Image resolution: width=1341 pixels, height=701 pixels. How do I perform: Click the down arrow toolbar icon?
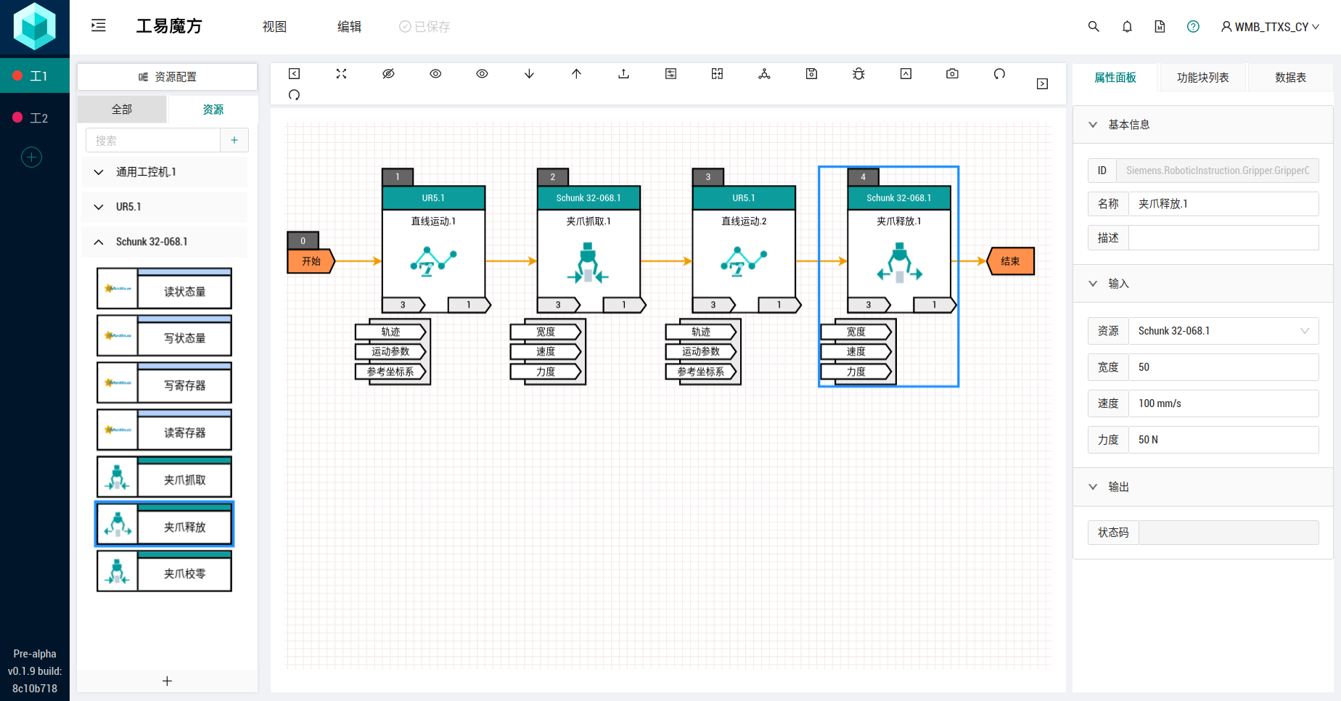click(529, 74)
